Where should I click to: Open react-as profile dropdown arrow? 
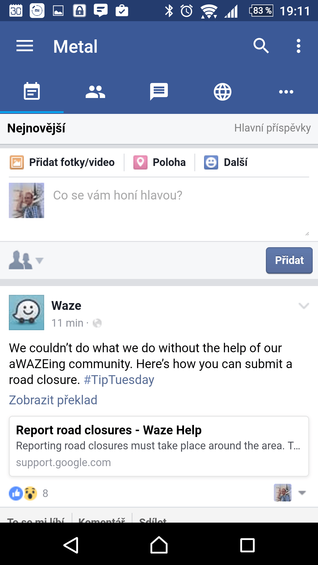pyautogui.click(x=302, y=493)
